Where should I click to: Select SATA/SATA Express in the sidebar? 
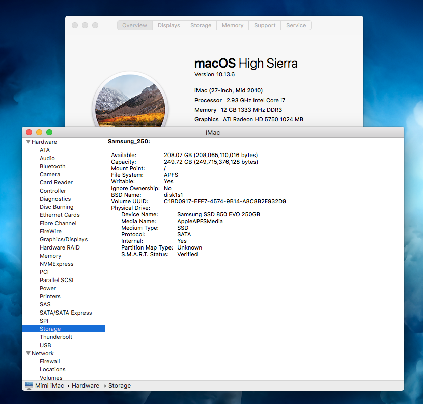pos(66,313)
